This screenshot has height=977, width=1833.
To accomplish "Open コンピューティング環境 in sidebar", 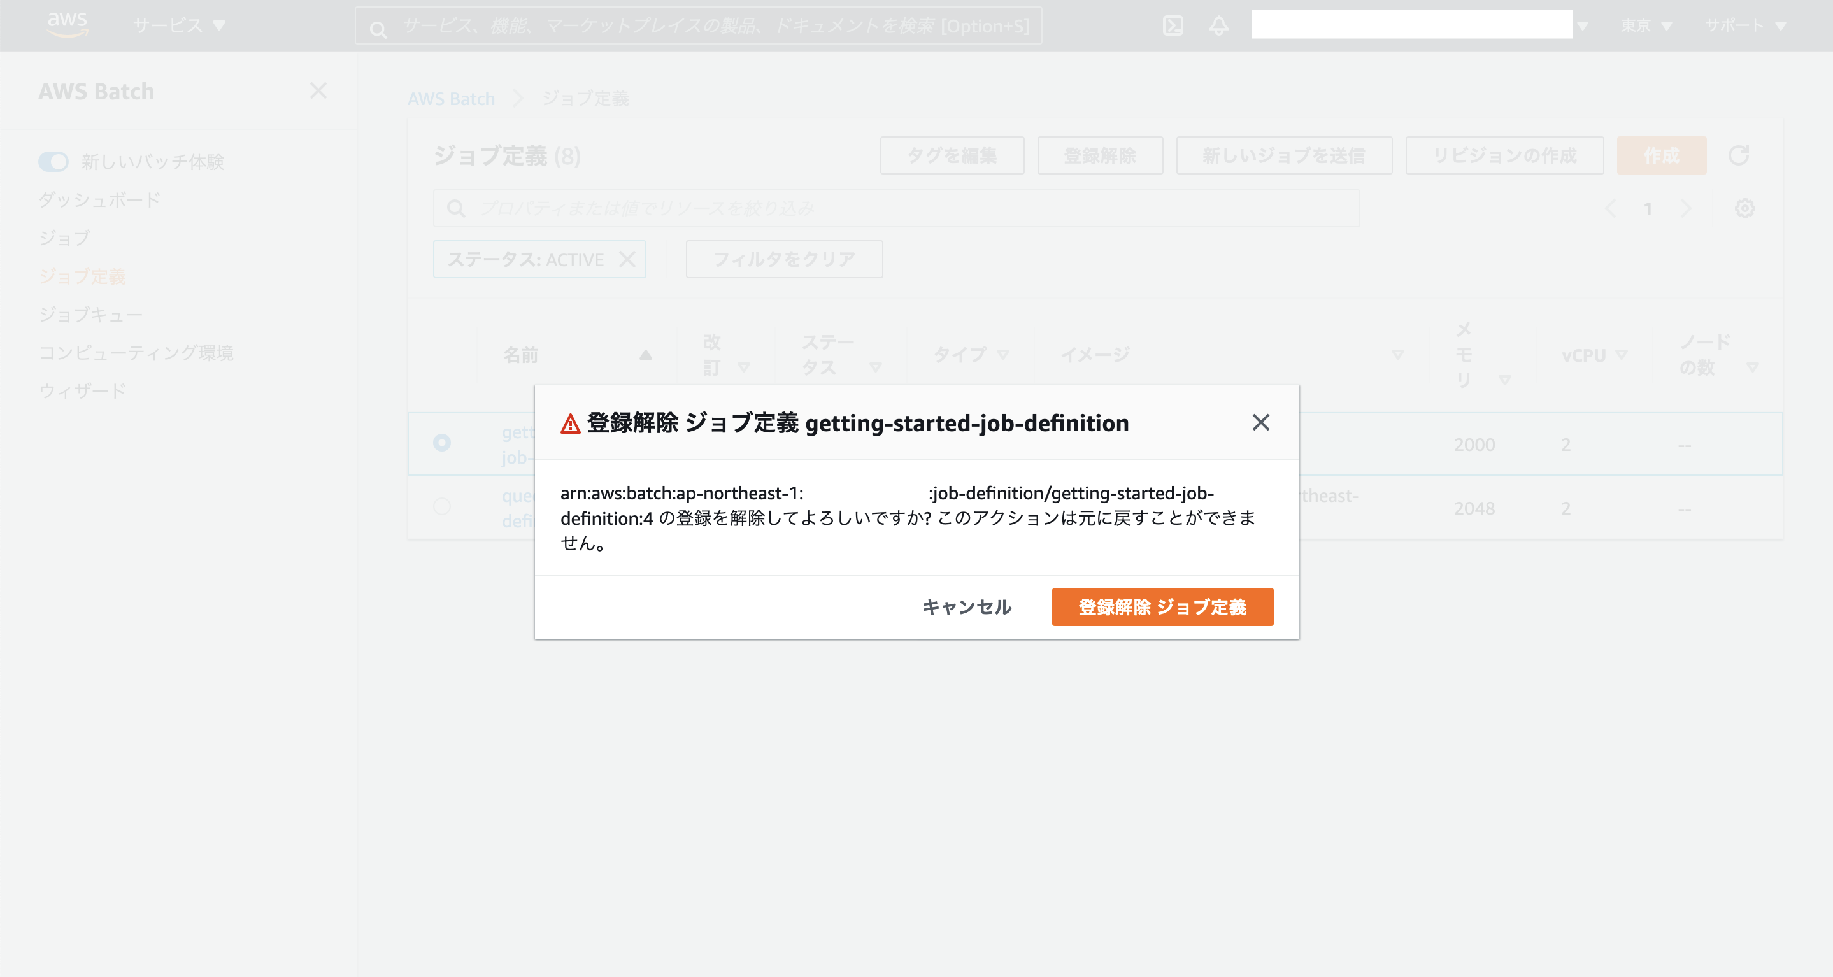I will pos(136,352).
